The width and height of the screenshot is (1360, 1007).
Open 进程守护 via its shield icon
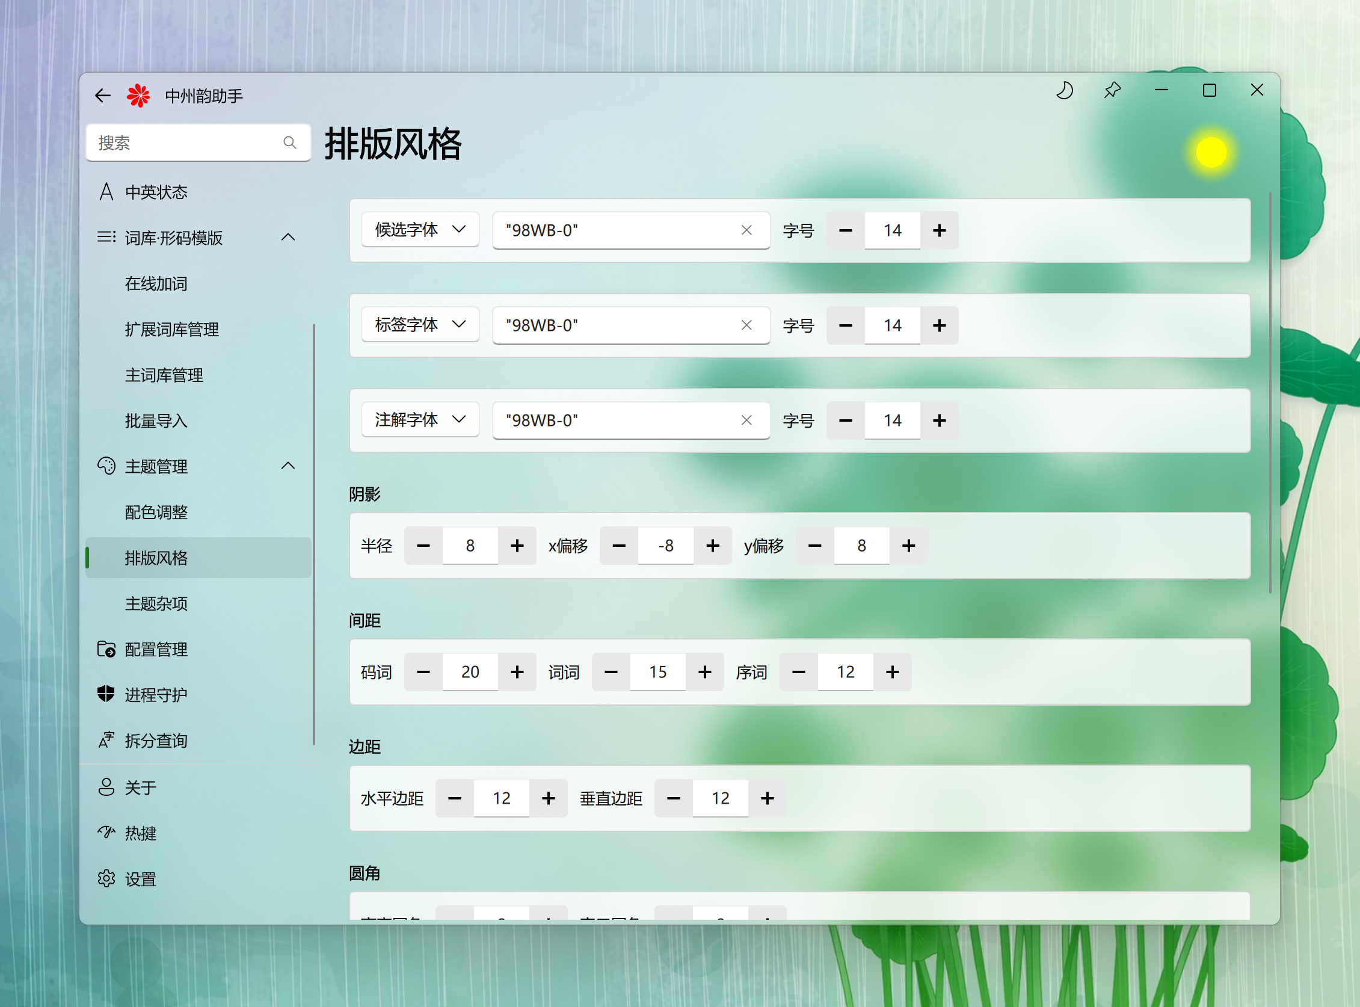(x=106, y=694)
